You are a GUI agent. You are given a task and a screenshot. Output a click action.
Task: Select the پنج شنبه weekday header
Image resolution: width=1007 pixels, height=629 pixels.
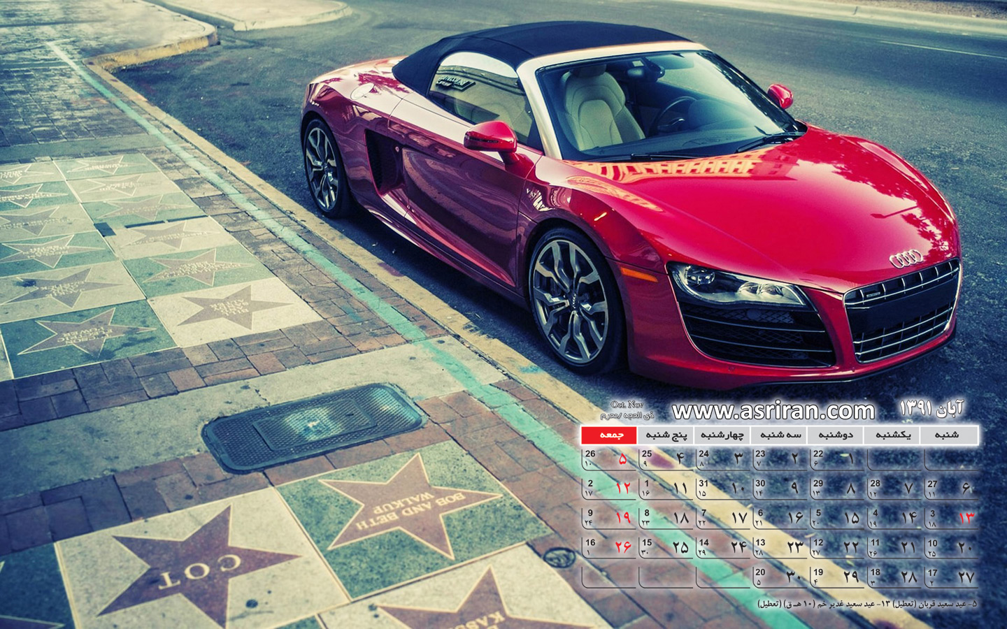tap(666, 435)
